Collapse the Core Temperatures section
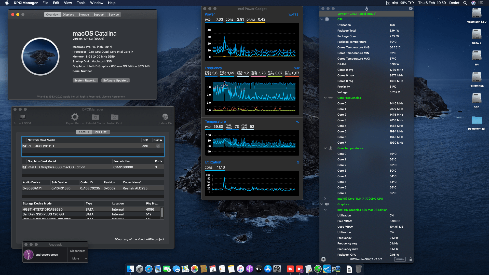Image resolution: width=489 pixels, height=275 pixels. [x=325, y=148]
